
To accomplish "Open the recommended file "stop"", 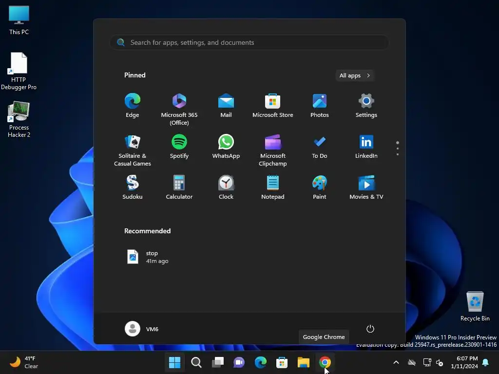I will (148, 257).
